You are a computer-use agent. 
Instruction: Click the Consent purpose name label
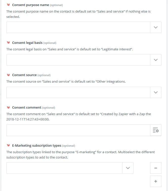pos(31,5)
